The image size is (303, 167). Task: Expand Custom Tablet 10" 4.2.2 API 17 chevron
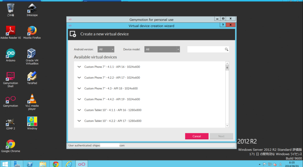(79, 121)
